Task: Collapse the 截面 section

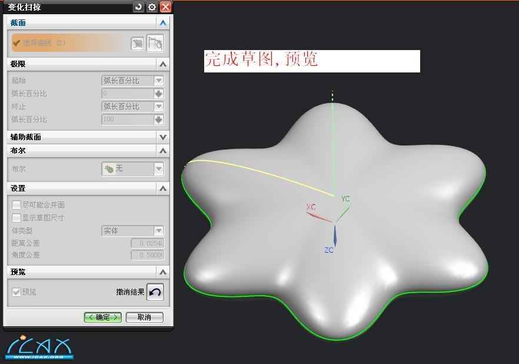Action: tap(163, 23)
